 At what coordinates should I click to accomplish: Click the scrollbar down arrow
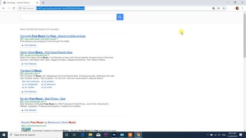(244, 130)
